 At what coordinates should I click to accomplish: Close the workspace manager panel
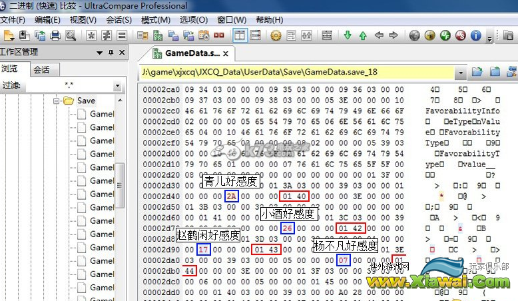[x=122, y=52]
